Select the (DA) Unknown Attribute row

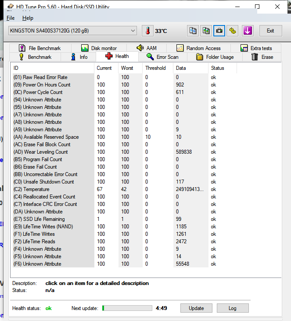point(125,212)
